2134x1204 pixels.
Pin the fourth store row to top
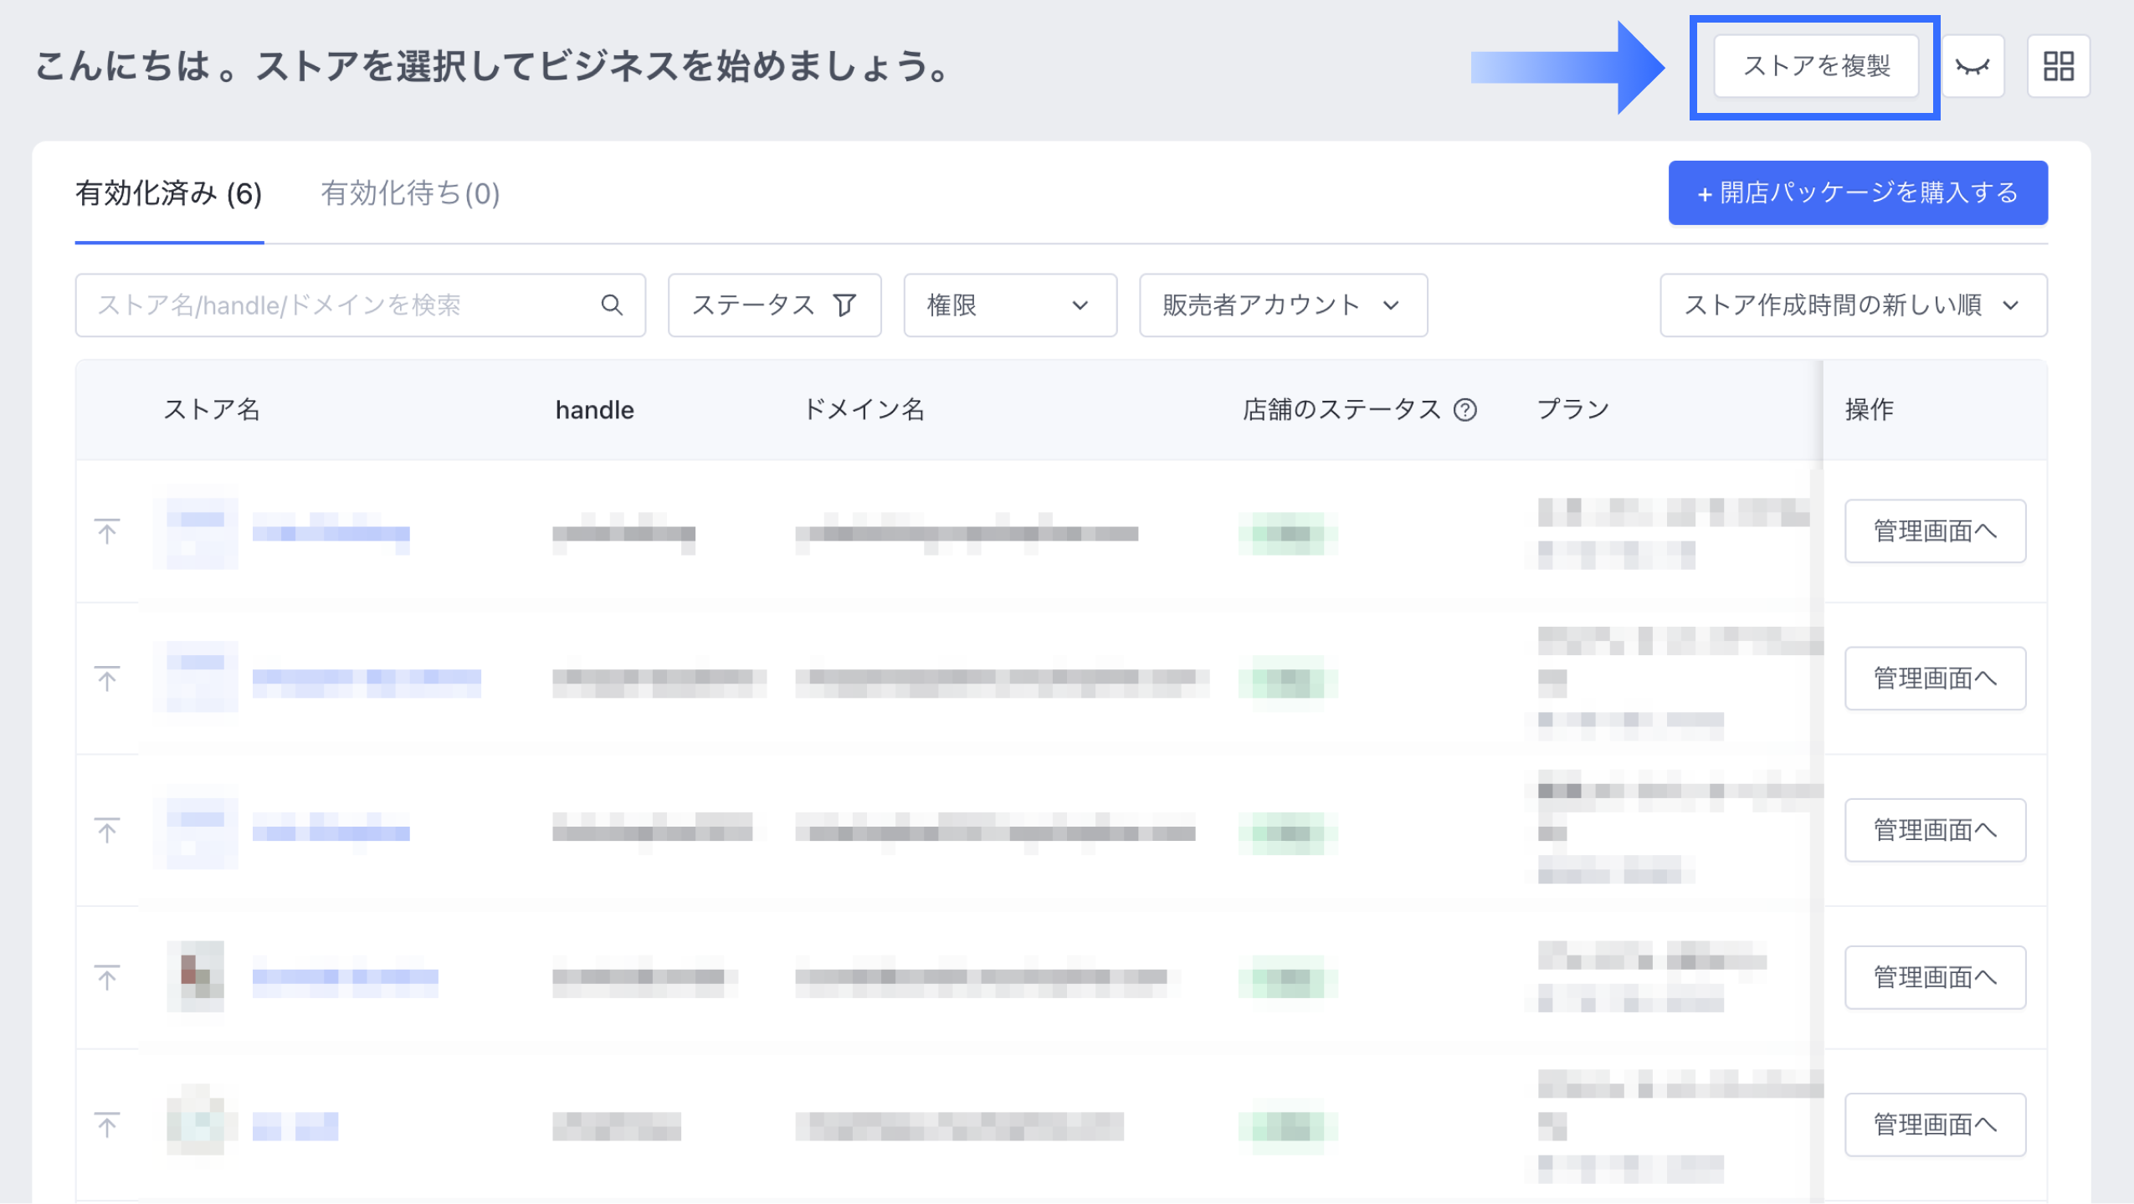pyautogui.click(x=107, y=977)
